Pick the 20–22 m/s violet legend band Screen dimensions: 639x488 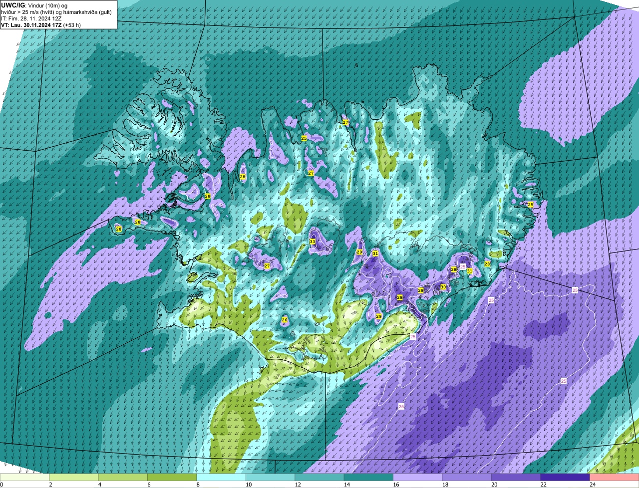516,477
